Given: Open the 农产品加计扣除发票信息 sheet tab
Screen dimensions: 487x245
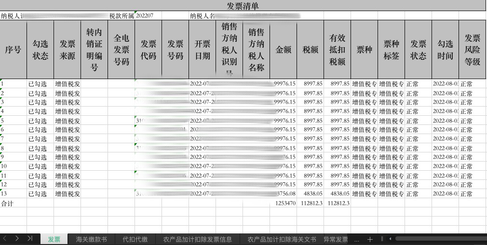Looking at the screenshot, I should (x=198, y=239).
